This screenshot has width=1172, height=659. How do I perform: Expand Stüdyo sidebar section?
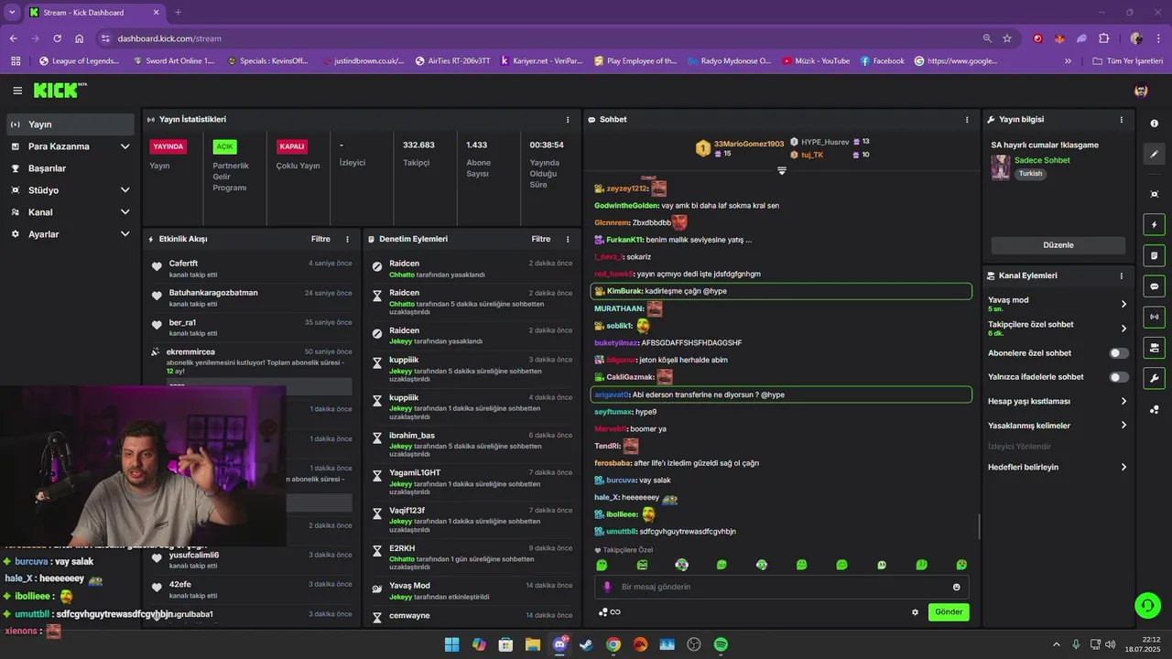coord(125,190)
